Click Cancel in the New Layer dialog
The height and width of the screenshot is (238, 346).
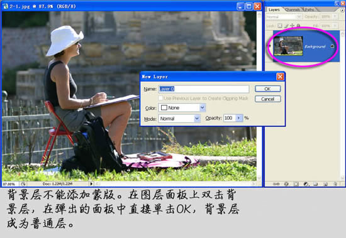click(x=267, y=99)
